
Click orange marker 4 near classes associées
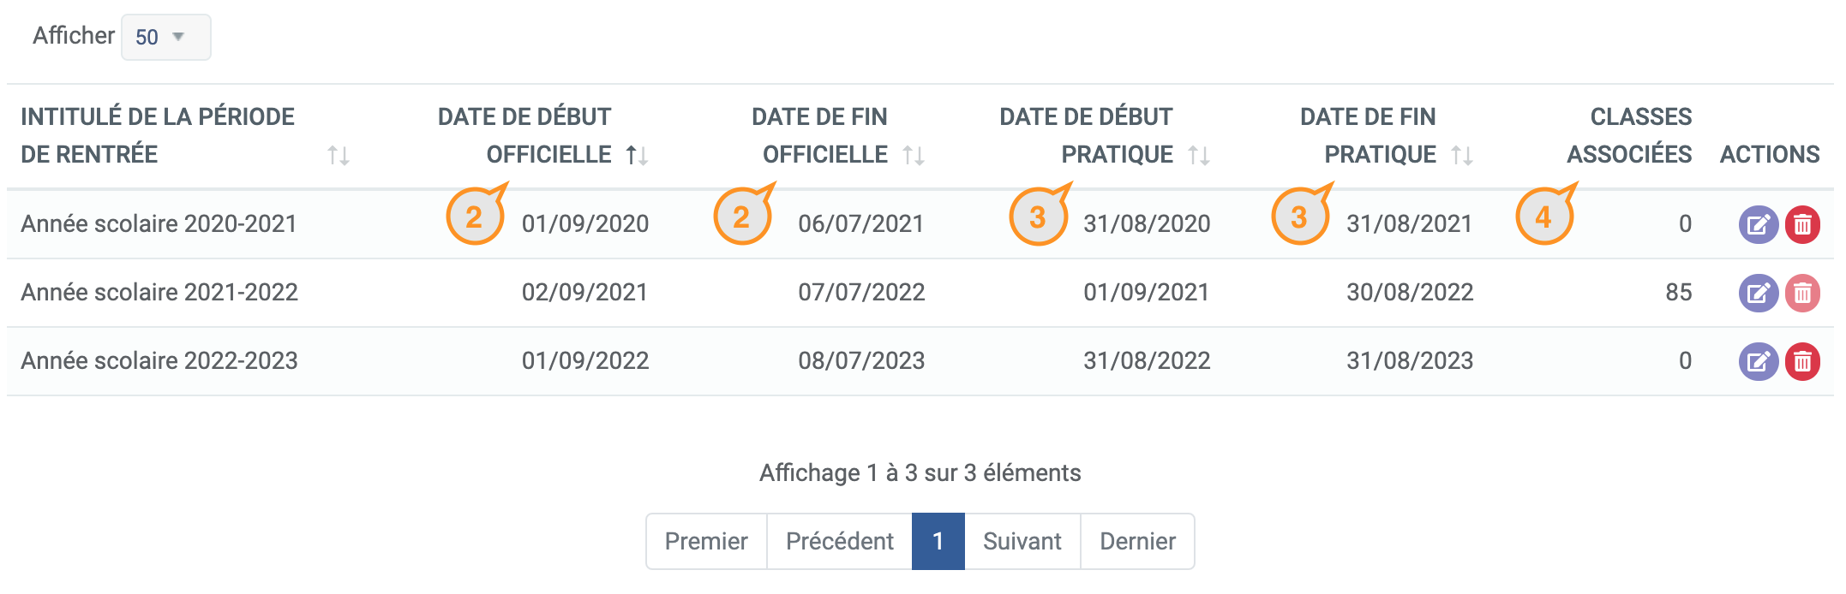point(1545,216)
